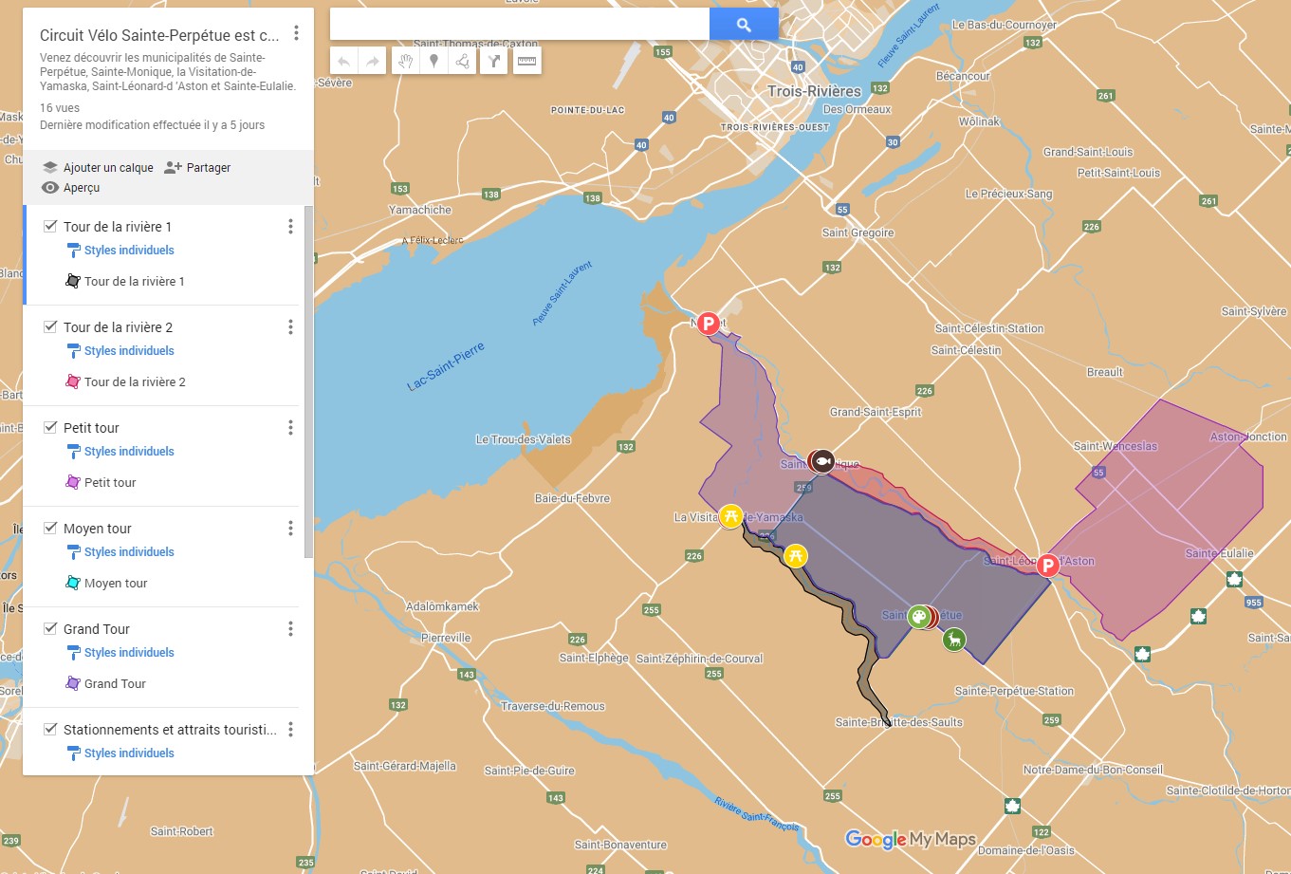1291x874 pixels.
Task: Uncheck the Petit tour layer checkbox
Action: (x=50, y=427)
